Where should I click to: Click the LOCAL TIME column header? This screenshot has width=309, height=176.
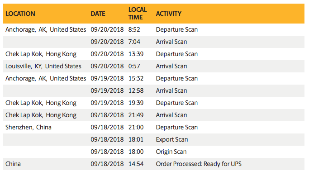point(138,14)
